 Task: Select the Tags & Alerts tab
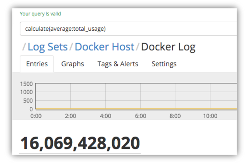118,64
